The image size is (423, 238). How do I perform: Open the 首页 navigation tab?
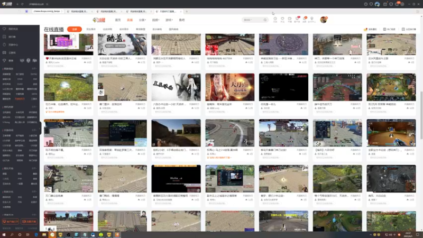(x=118, y=20)
